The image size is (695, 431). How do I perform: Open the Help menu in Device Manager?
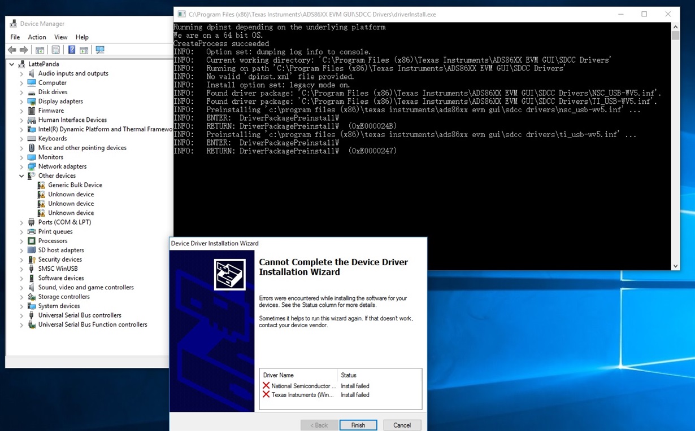(82, 37)
